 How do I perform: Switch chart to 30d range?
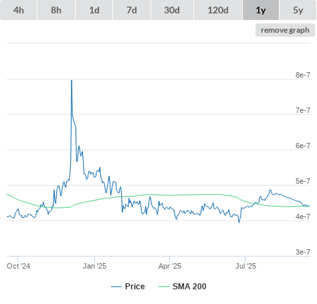click(x=172, y=10)
